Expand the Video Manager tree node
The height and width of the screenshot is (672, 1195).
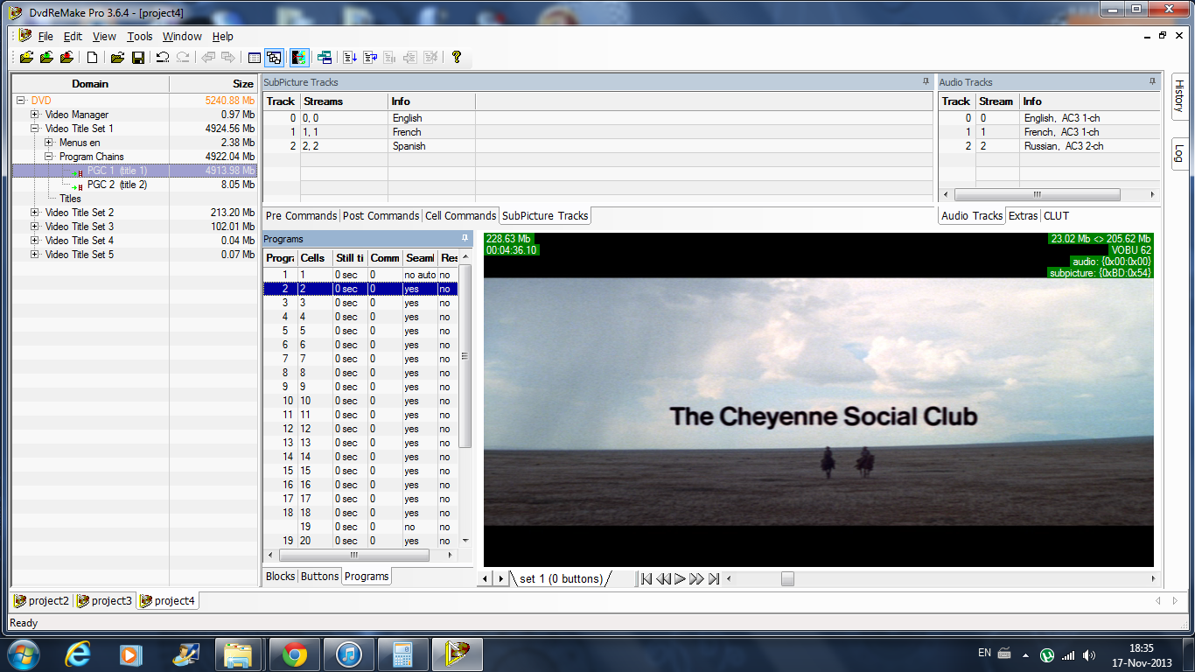pyautogui.click(x=35, y=115)
